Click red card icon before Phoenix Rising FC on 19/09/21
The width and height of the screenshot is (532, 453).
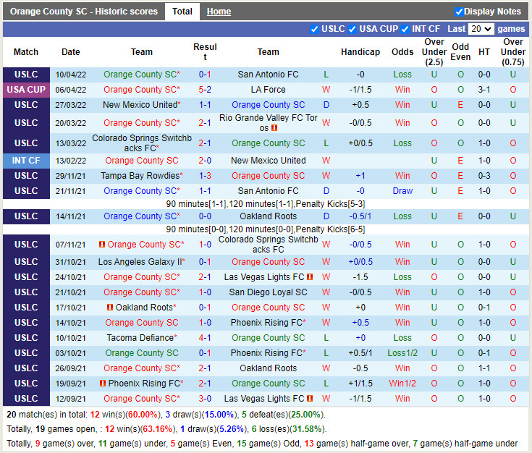(x=103, y=384)
